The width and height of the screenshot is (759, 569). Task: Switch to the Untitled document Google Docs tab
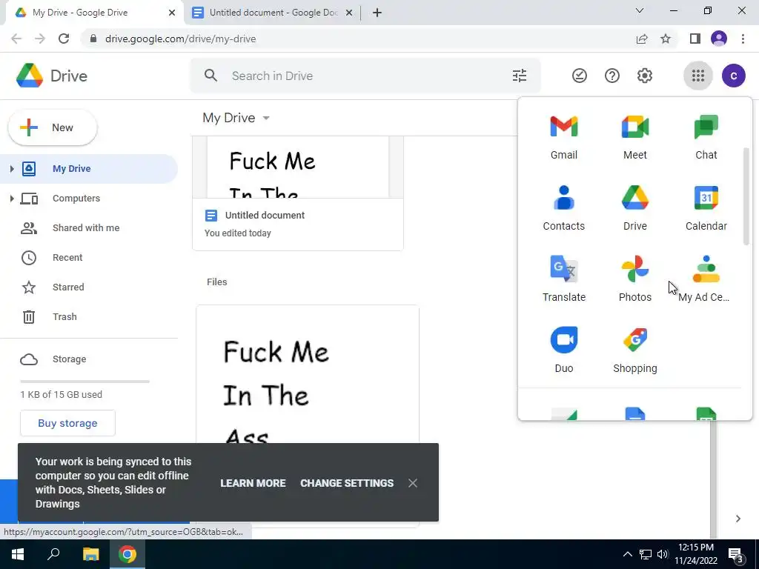pyautogui.click(x=273, y=13)
